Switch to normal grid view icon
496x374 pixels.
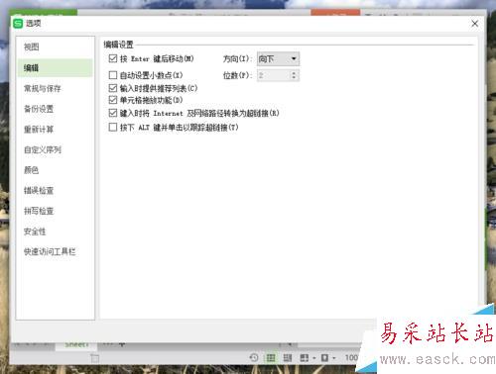pyautogui.click(x=271, y=358)
